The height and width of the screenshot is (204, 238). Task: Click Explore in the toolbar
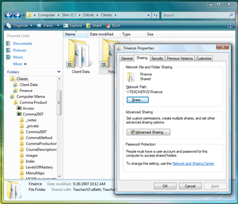click(73, 25)
